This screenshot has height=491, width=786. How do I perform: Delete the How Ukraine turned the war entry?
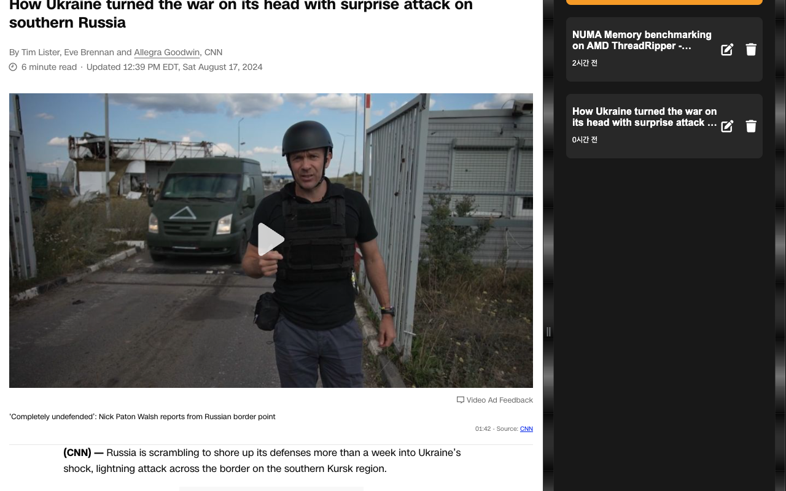coord(751,126)
